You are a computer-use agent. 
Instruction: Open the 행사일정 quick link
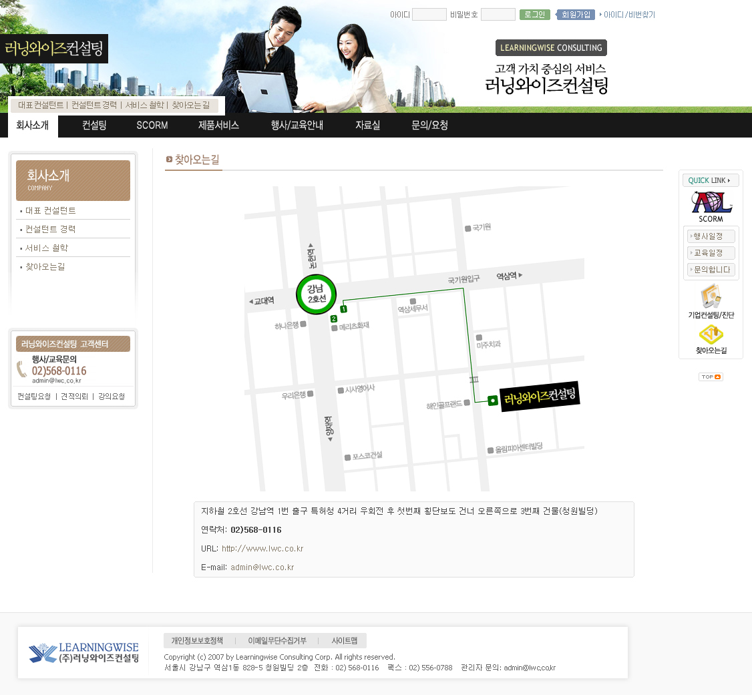[711, 236]
